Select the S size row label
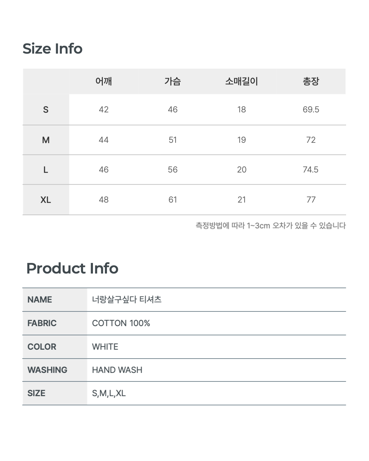The image size is (369, 461). point(46,110)
